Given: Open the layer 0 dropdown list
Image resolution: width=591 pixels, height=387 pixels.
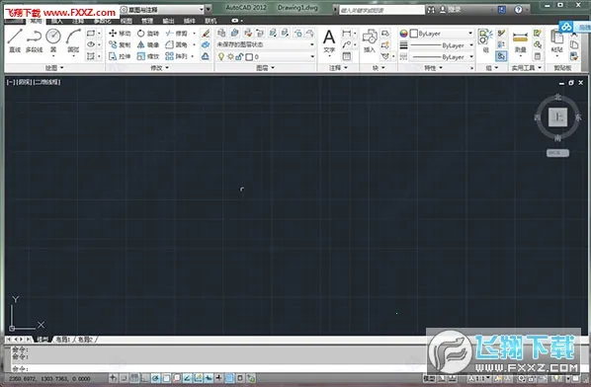Looking at the screenshot, I should 265,57.
